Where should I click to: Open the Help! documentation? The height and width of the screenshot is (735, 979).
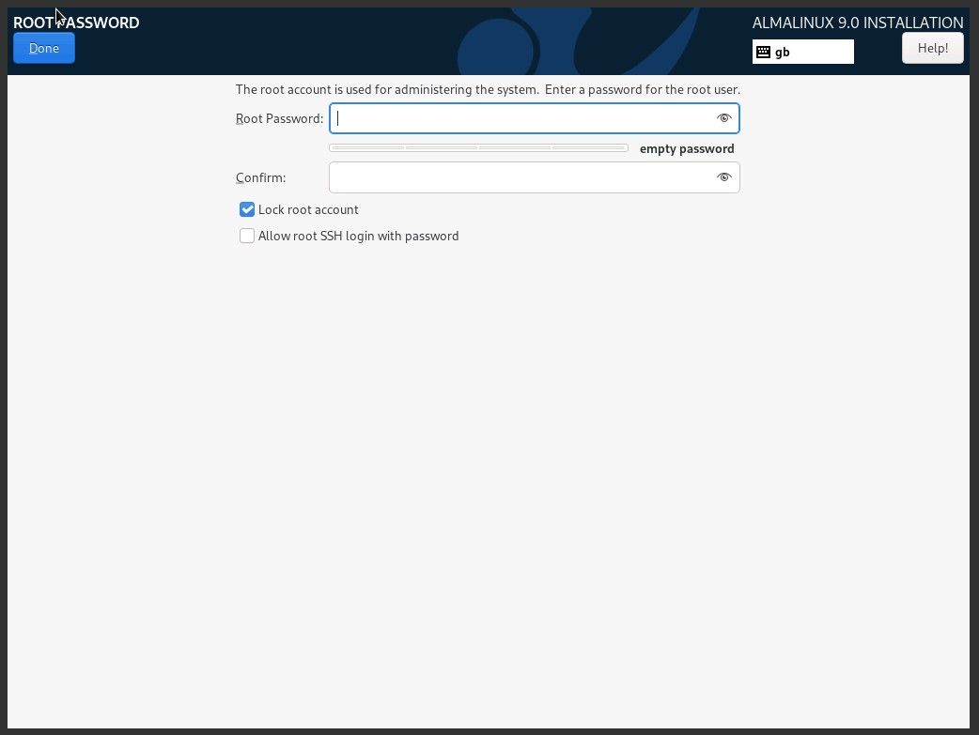933,48
